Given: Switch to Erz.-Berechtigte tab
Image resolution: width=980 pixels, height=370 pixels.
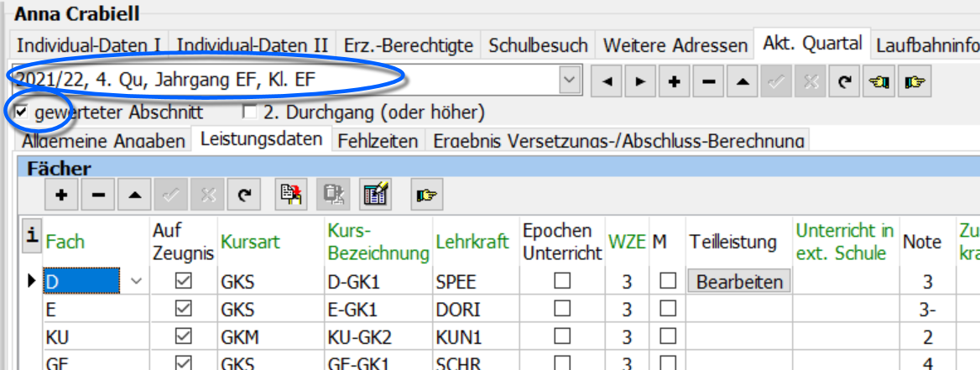Looking at the screenshot, I should pyautogui.click(x=409, y=45).
